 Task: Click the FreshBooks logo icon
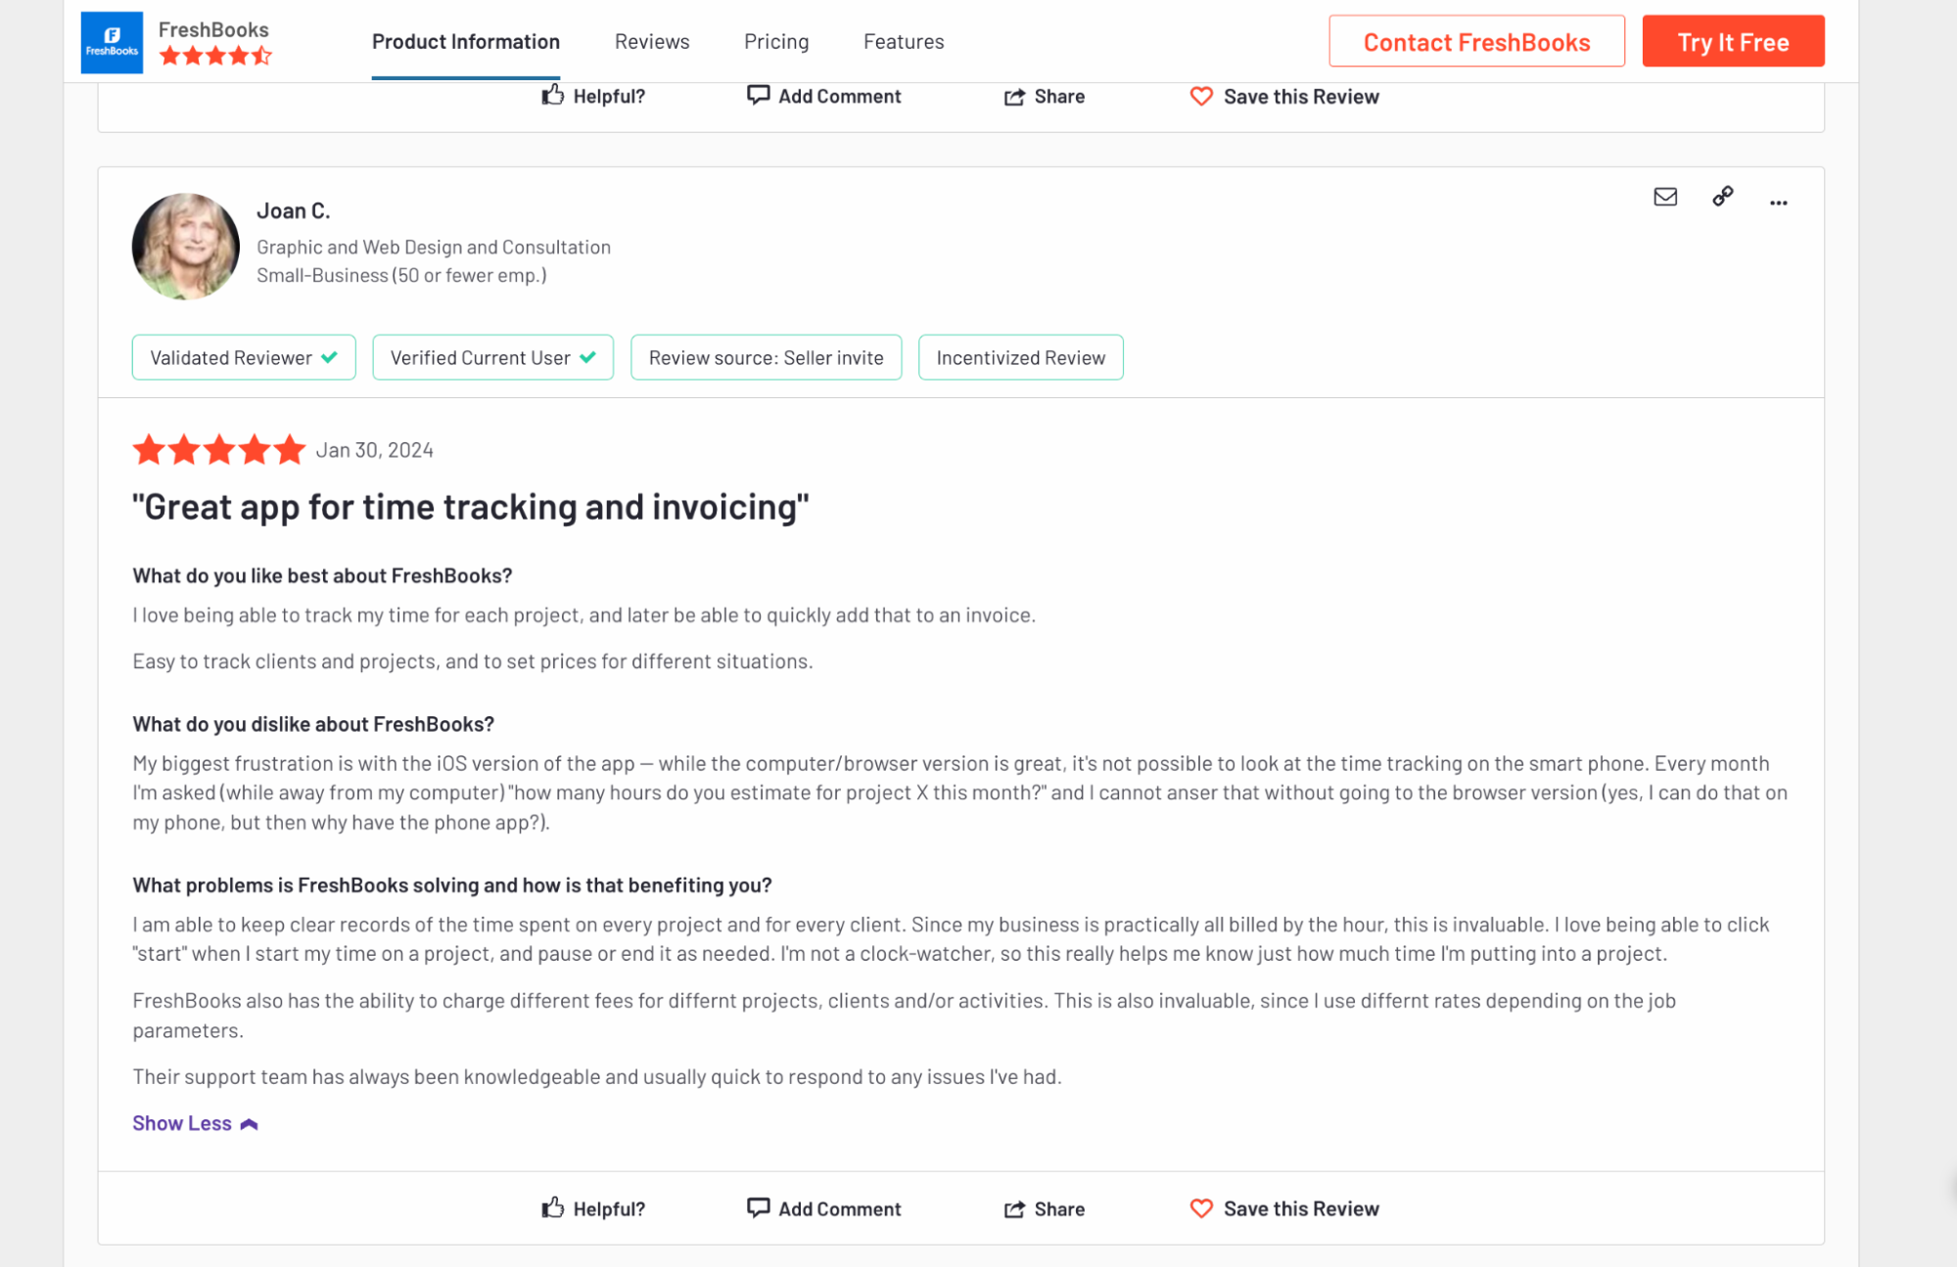click(x=112, y=42)
